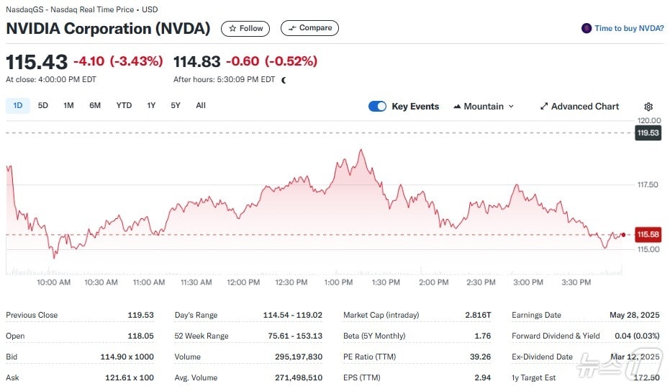Select the 1M chart range
Image resolution: width=670 pixels, height=389 pixels.
pyautogui.click(x=68, y=106)
